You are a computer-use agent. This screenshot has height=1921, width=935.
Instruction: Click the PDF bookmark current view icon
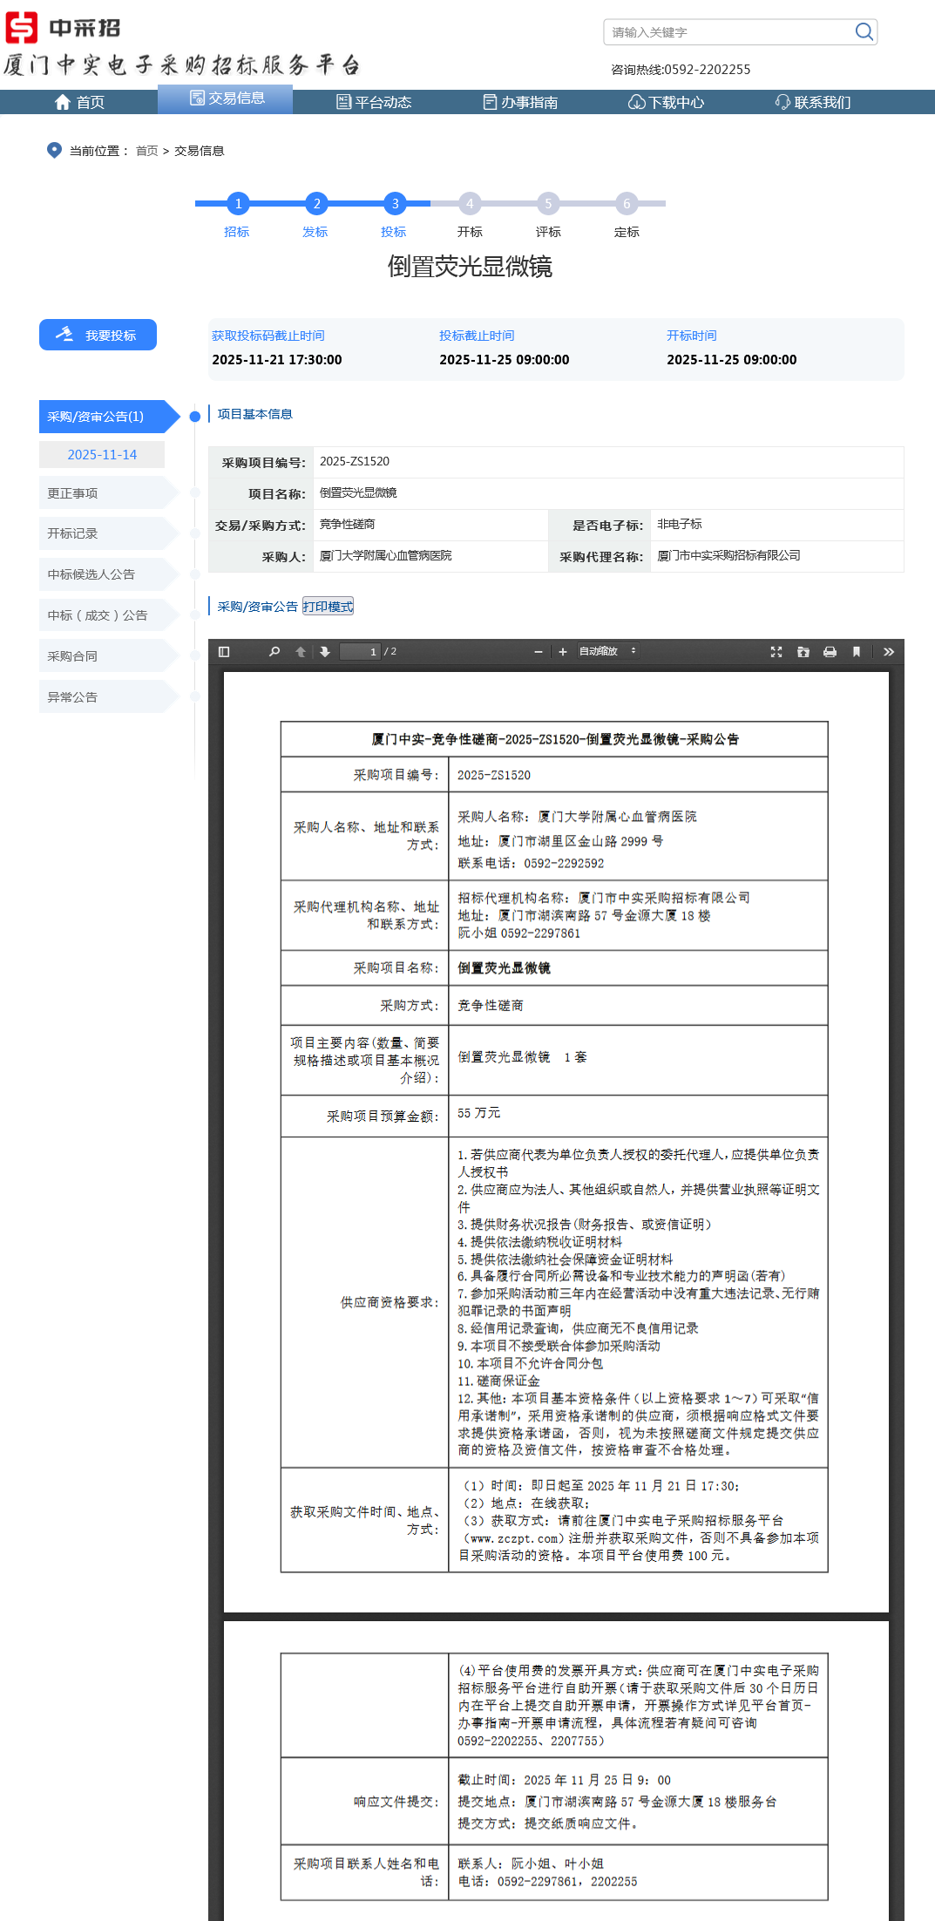[x=857, y=652]
